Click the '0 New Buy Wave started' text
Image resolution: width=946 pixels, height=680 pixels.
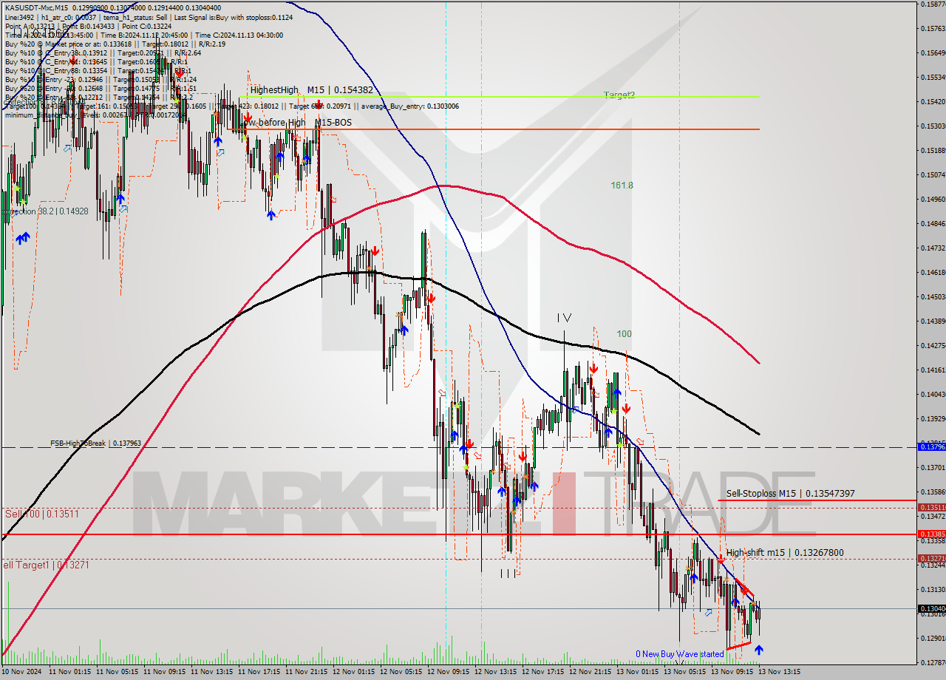(680, 654)
